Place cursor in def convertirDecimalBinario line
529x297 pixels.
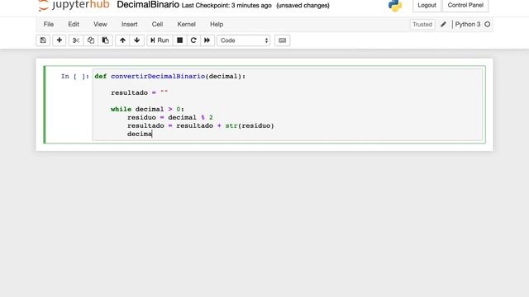pos(170,77)
